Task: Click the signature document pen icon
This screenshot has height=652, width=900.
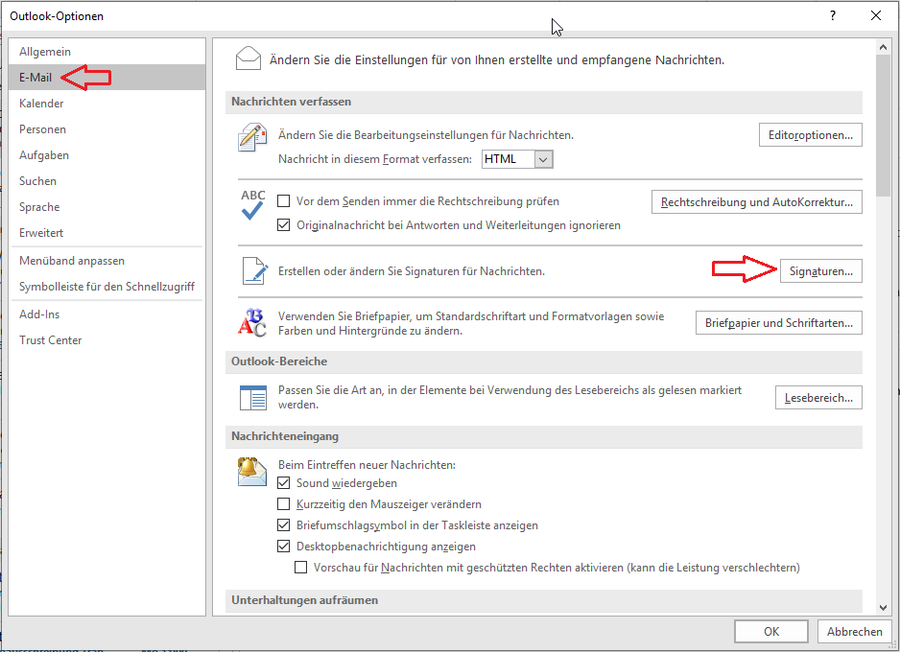Action: (x=255, y=270)
